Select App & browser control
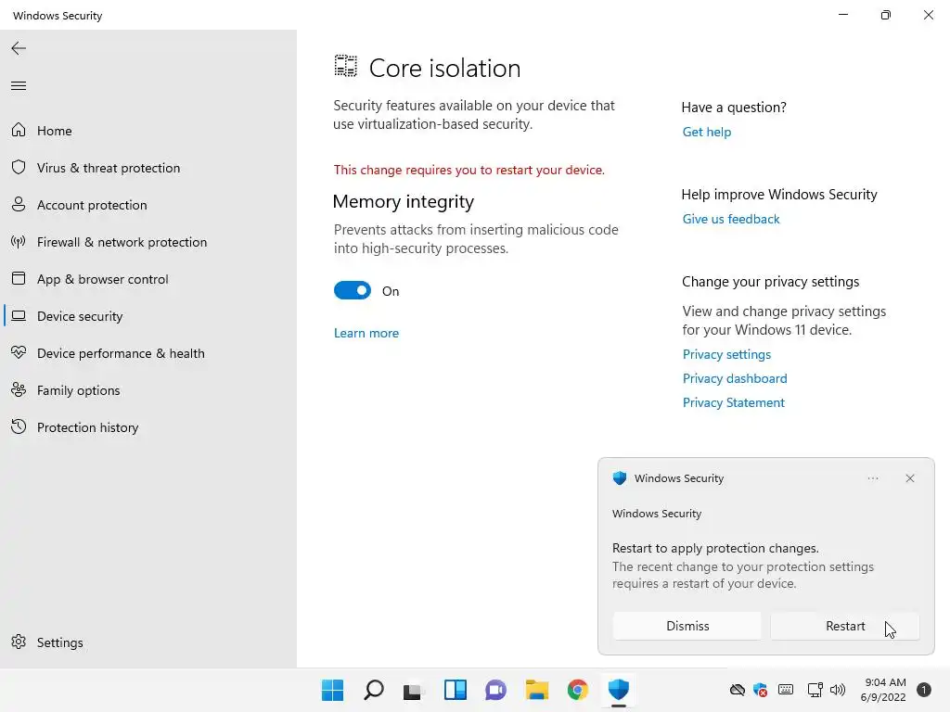 (x=102, y=279)
